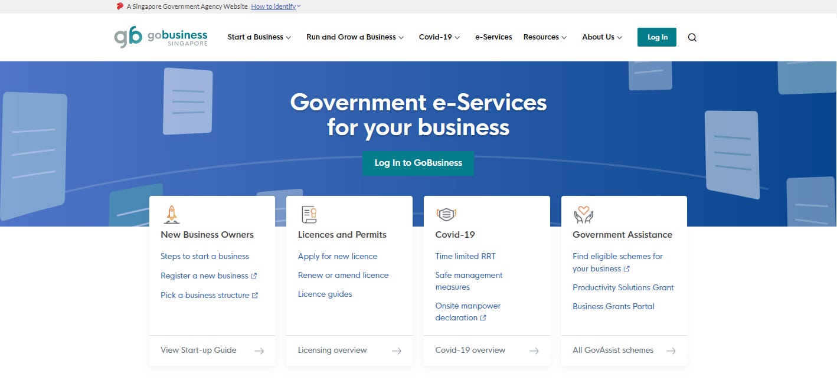The image size is (837, 390).
Task: Open Register a new business link
Action: [x=204, y=276]
